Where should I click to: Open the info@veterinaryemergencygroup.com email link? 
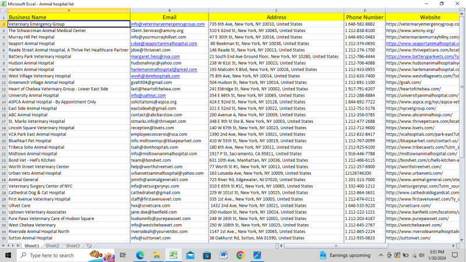pyautogui.click(x=168, y=24)
